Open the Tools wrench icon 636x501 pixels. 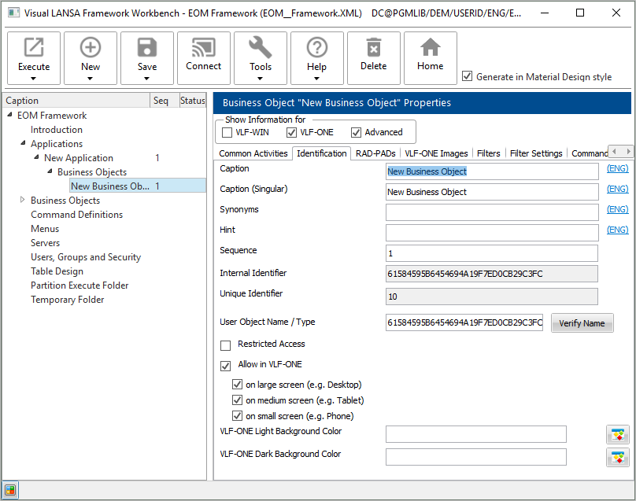pyautogui.click(x=261, y=48)
